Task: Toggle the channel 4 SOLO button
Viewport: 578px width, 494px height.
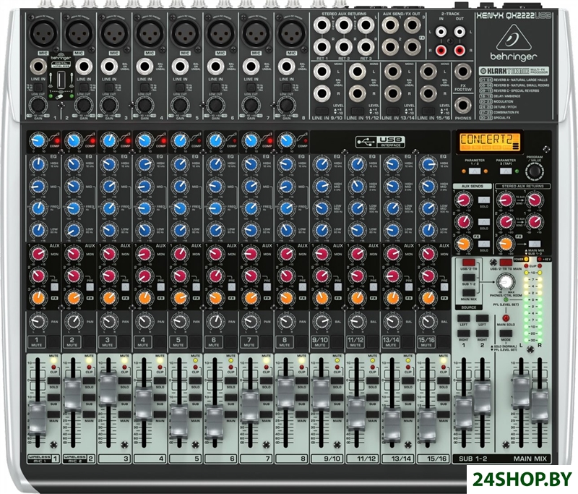Action: [160, 380]
